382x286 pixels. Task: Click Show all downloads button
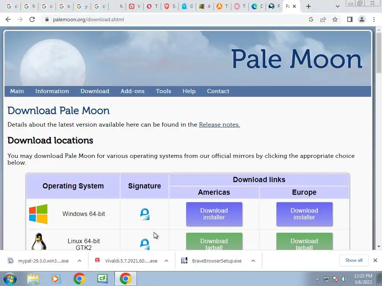click(354, 260)
